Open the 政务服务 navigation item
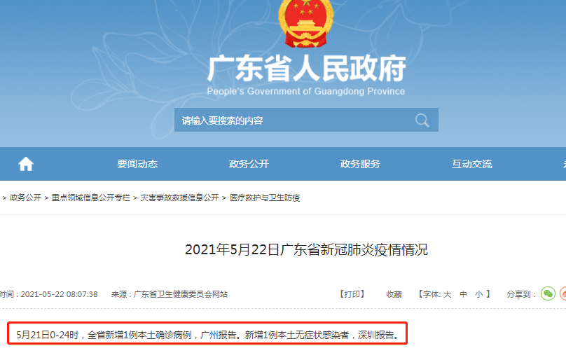Screen dimensions: 566x353 360,164
